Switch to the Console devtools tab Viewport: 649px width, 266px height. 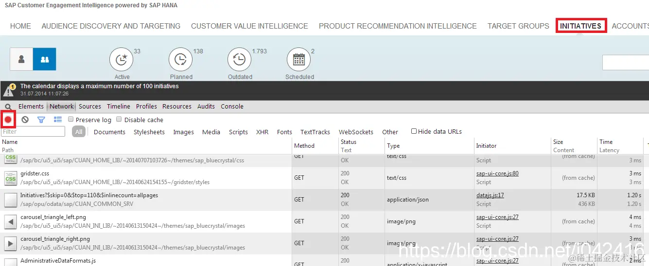click(x=232, y=106)
